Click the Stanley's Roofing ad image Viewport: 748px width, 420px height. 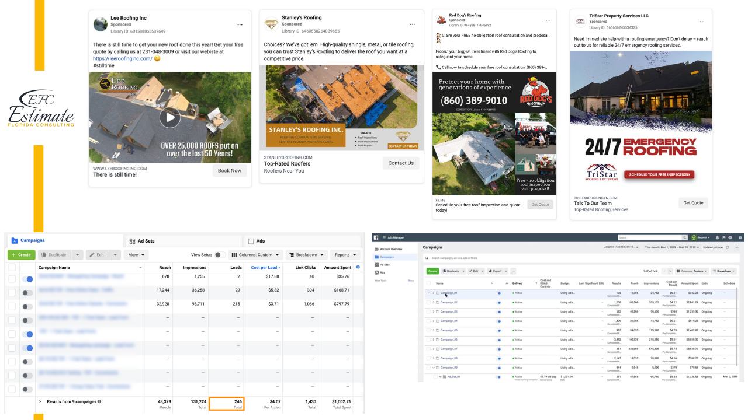point(341,108)
